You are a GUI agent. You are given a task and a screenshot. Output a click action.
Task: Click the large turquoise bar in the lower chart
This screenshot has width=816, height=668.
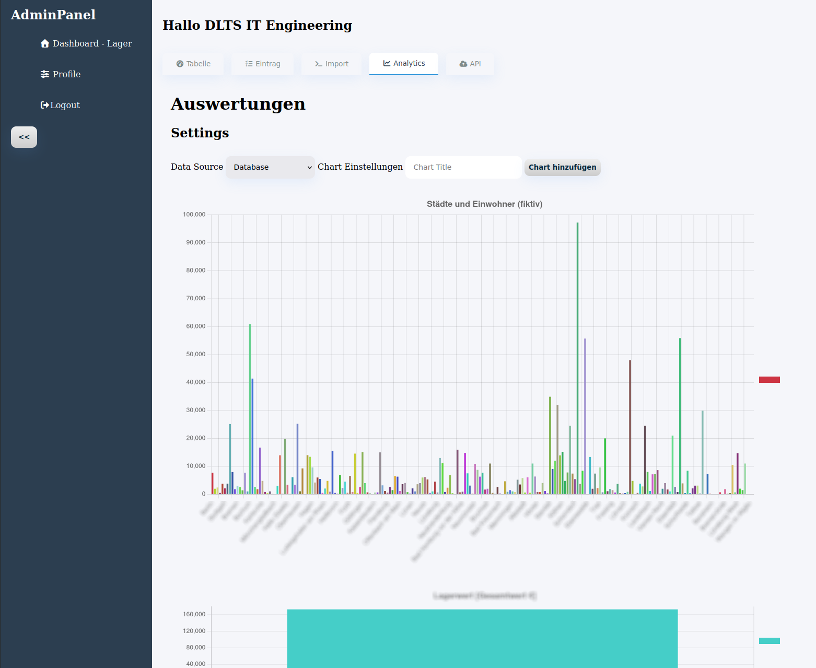pyautogui.click(x=482, y=638)
